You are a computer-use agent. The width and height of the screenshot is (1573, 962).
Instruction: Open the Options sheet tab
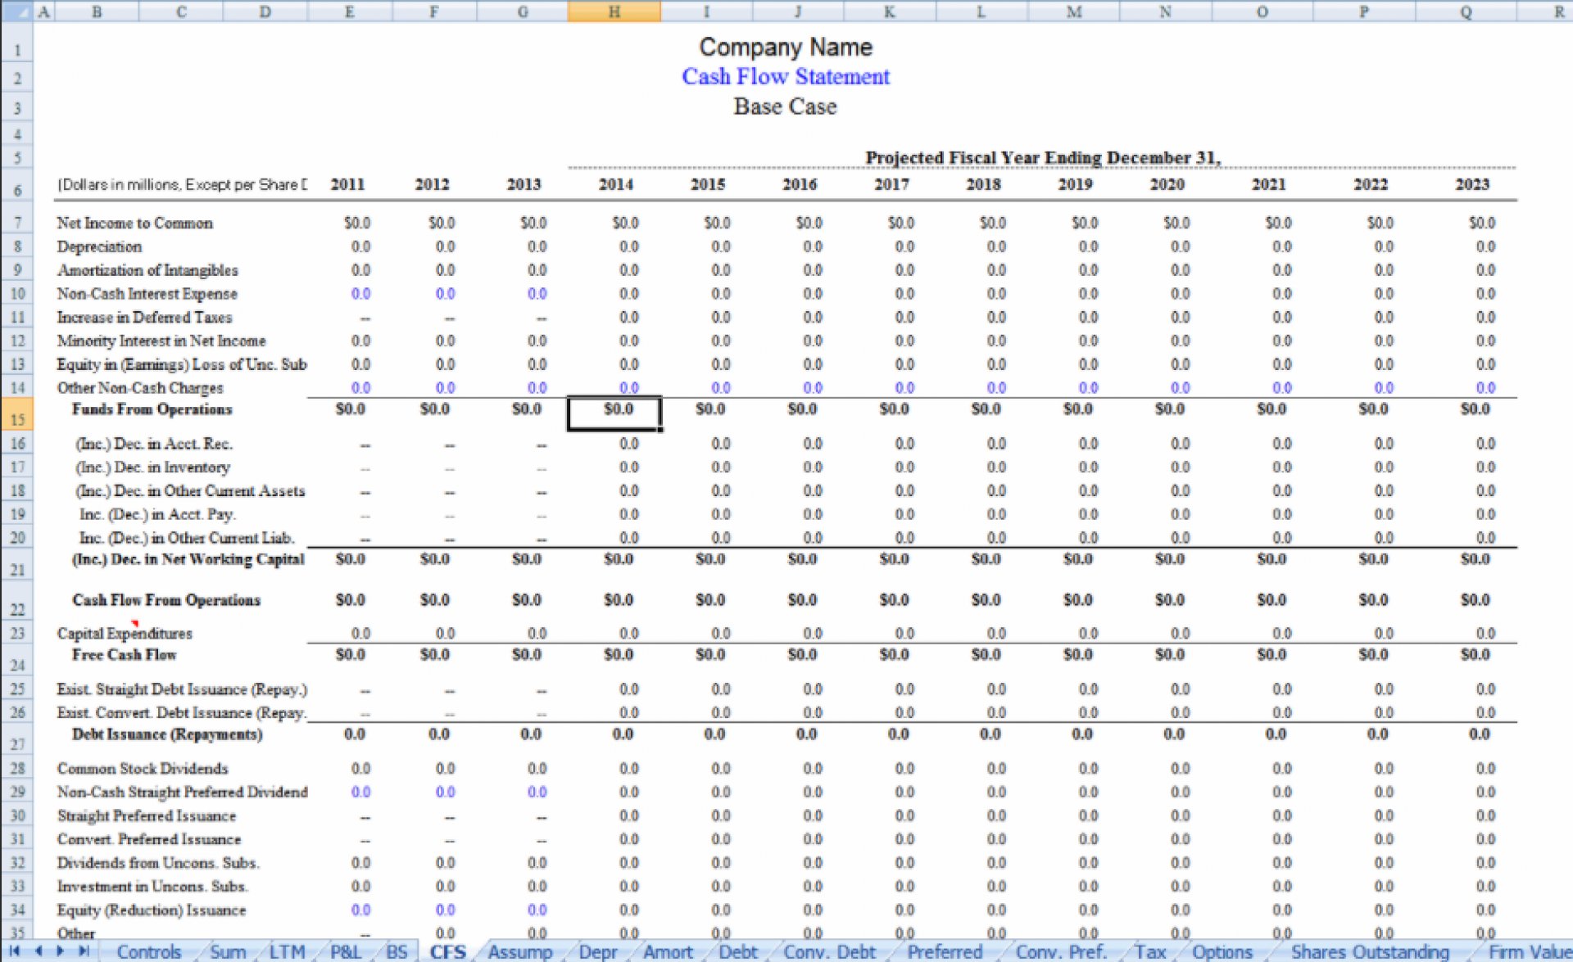click(1222, 952)
